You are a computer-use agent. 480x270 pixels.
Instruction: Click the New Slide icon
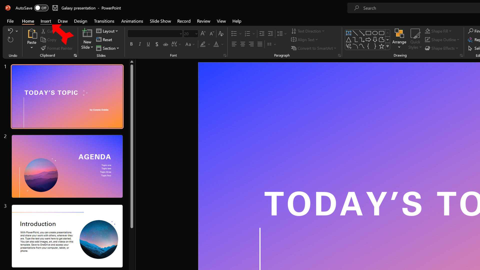87,33
